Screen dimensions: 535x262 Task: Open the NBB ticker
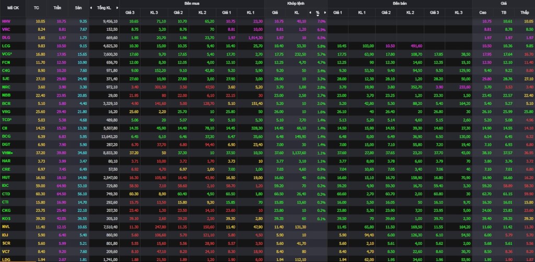(x=6, y=95)
